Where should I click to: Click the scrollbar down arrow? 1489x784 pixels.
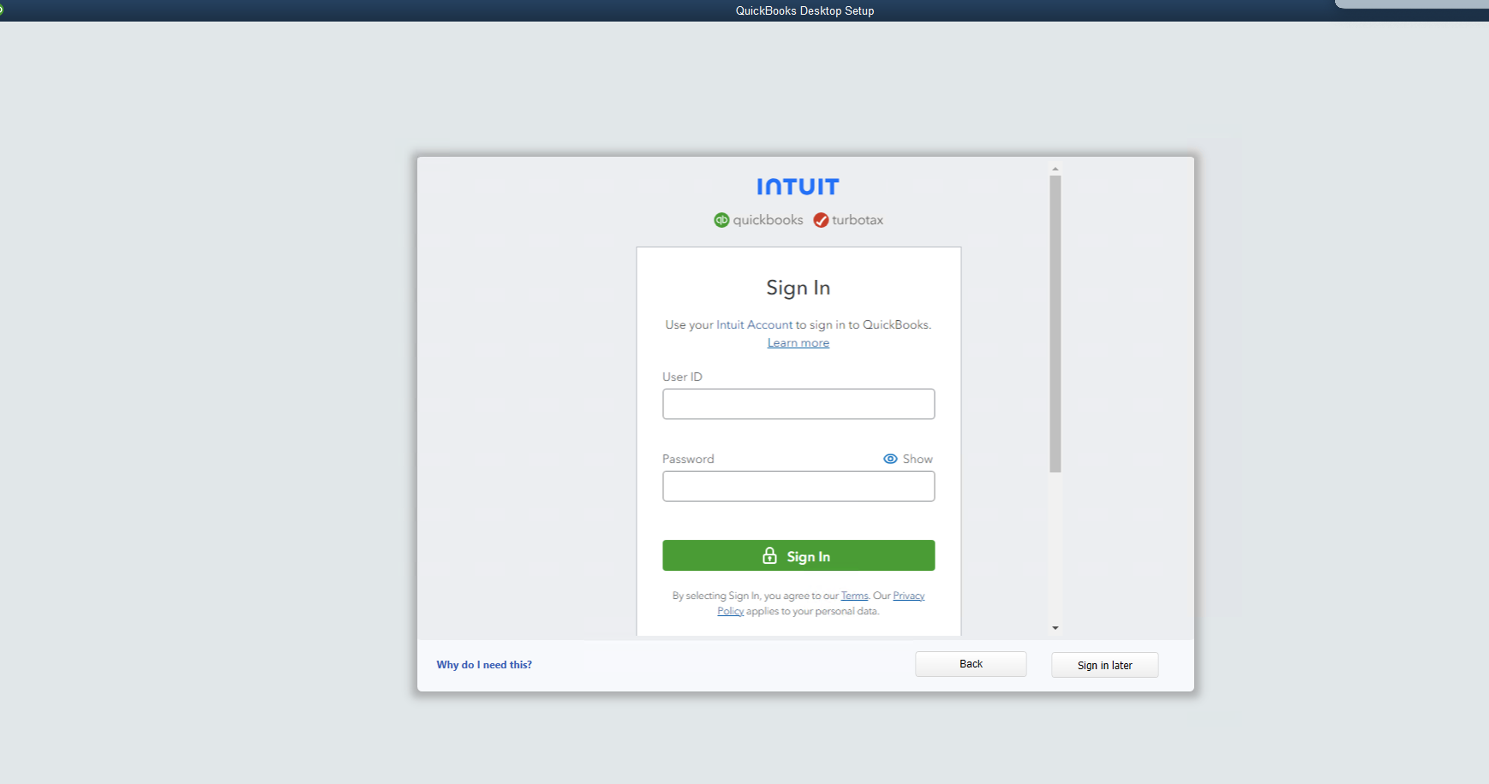click(x=1055, y=628)
